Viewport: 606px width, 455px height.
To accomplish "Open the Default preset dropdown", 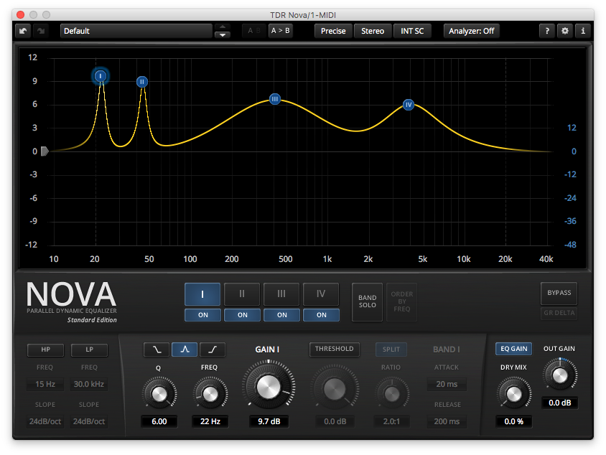I will pos(136,31).
